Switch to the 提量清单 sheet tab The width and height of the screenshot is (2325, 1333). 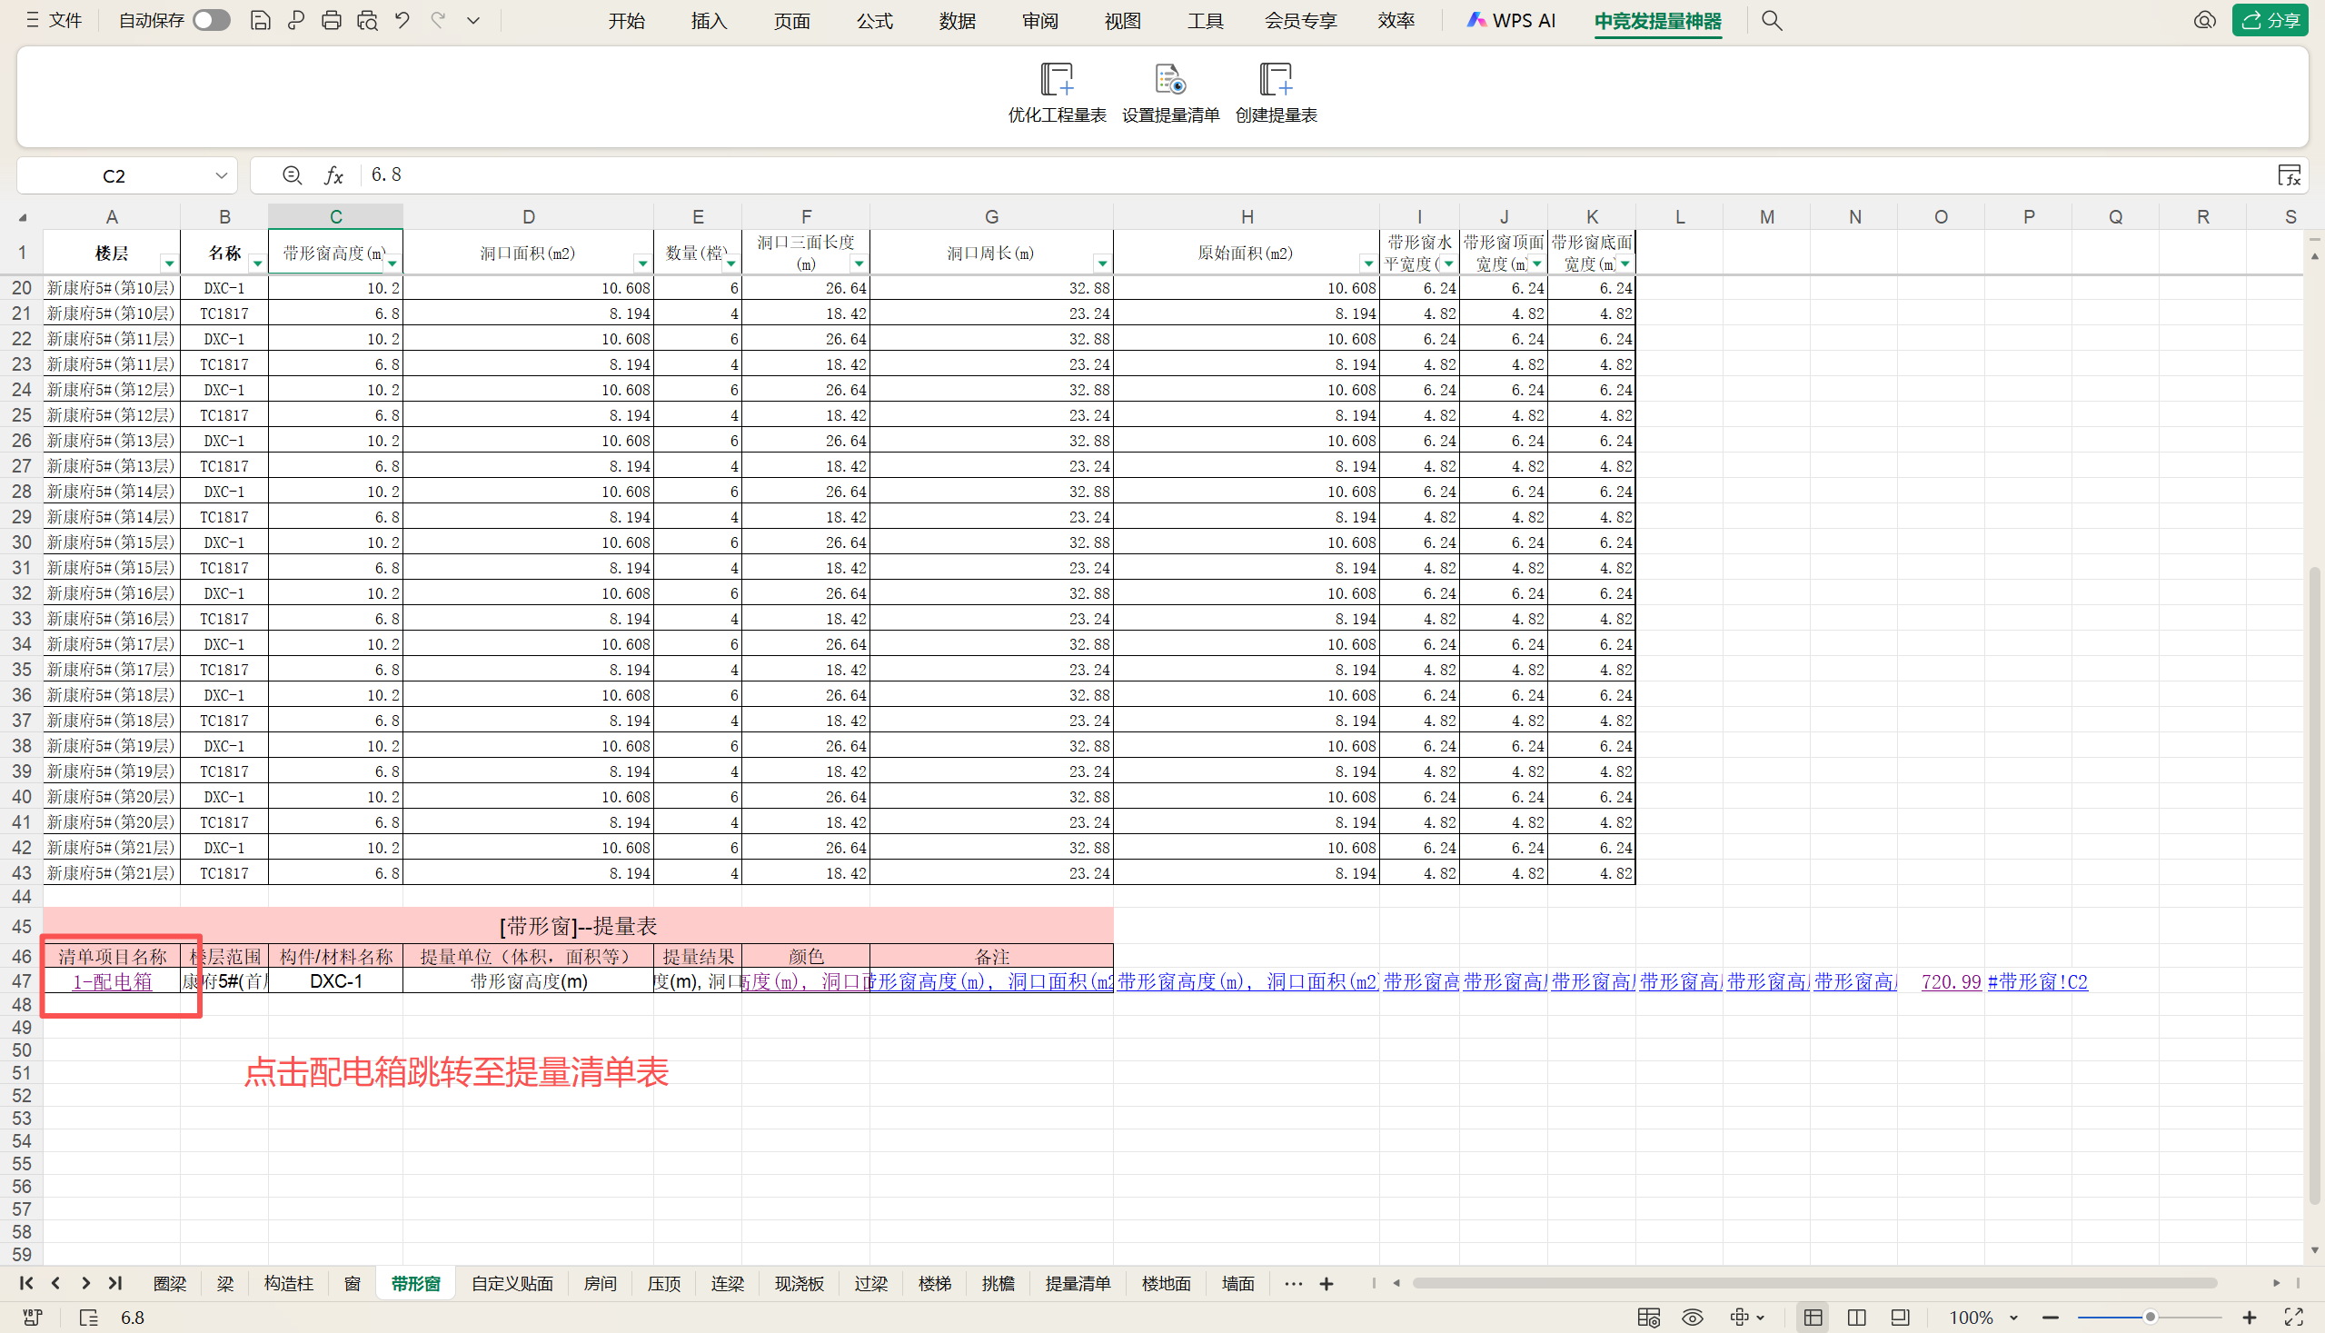(x=1078, y=1284)
